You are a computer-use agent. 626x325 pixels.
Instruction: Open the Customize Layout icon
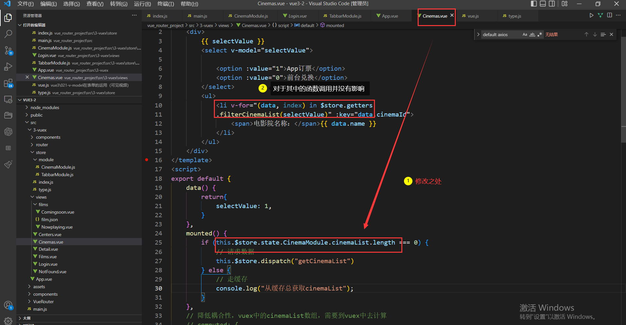tap(565, 4)
